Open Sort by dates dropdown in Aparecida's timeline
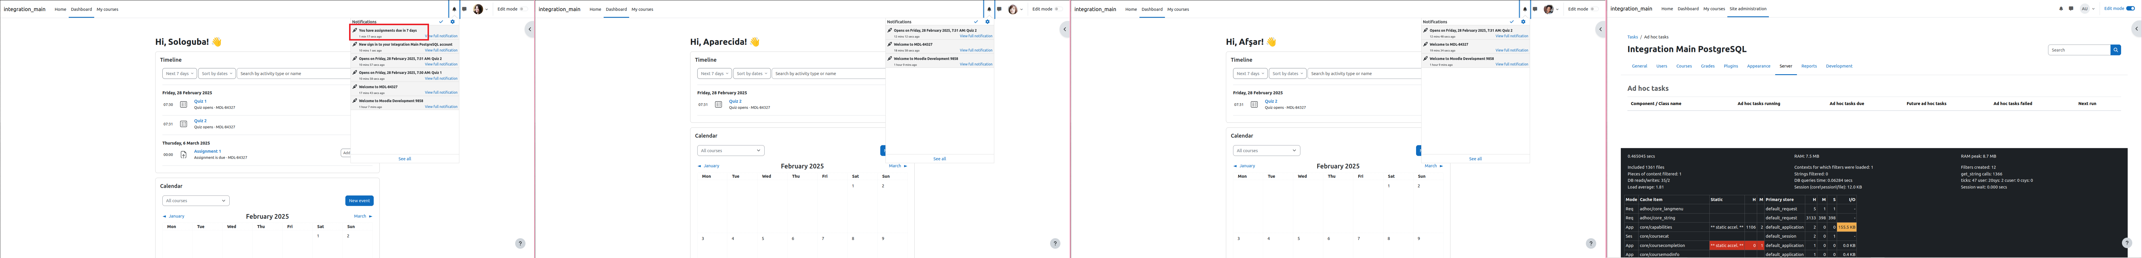2142x258 pixels. click(752, 74)
